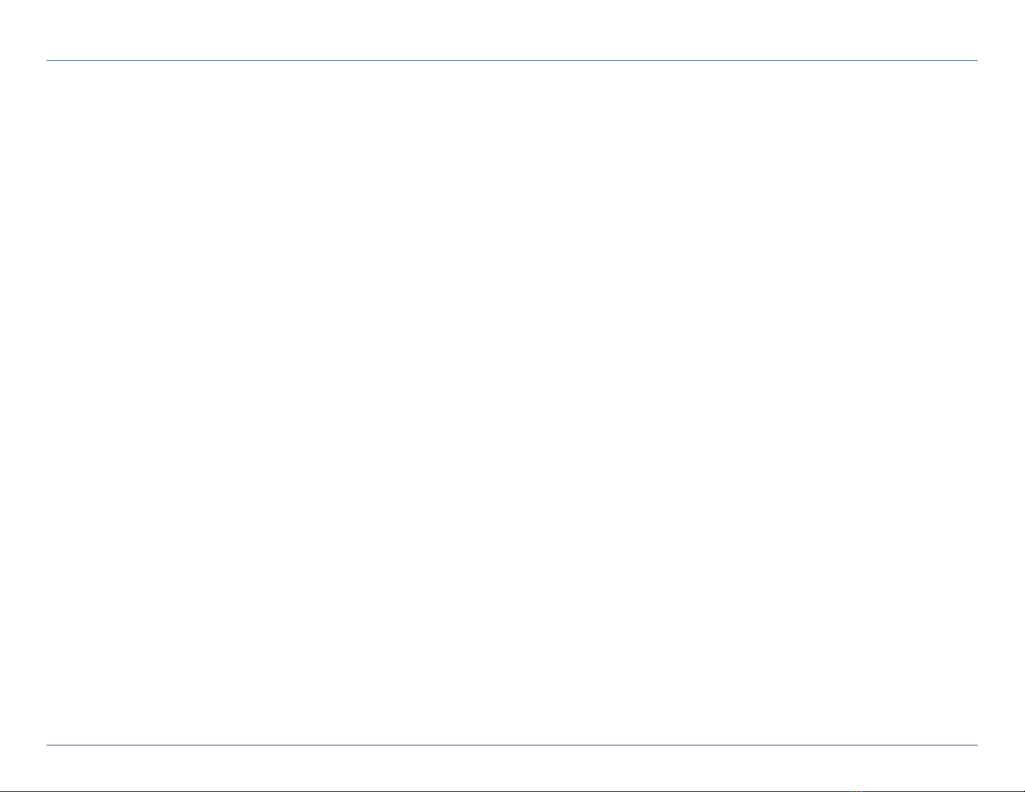The width and height of the screenshot is (1025, 792).
Task: Click the middle of the top horizontal rule
Action: (x=512, y=61)
